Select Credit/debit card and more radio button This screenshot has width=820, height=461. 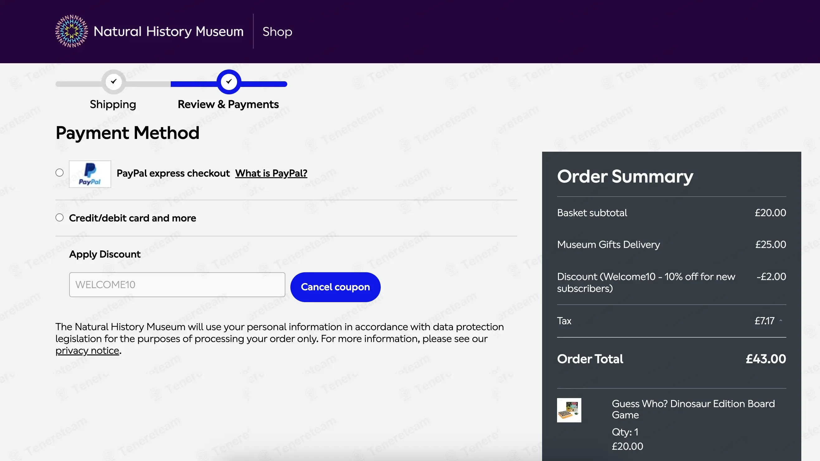click(x=60, y=218)
